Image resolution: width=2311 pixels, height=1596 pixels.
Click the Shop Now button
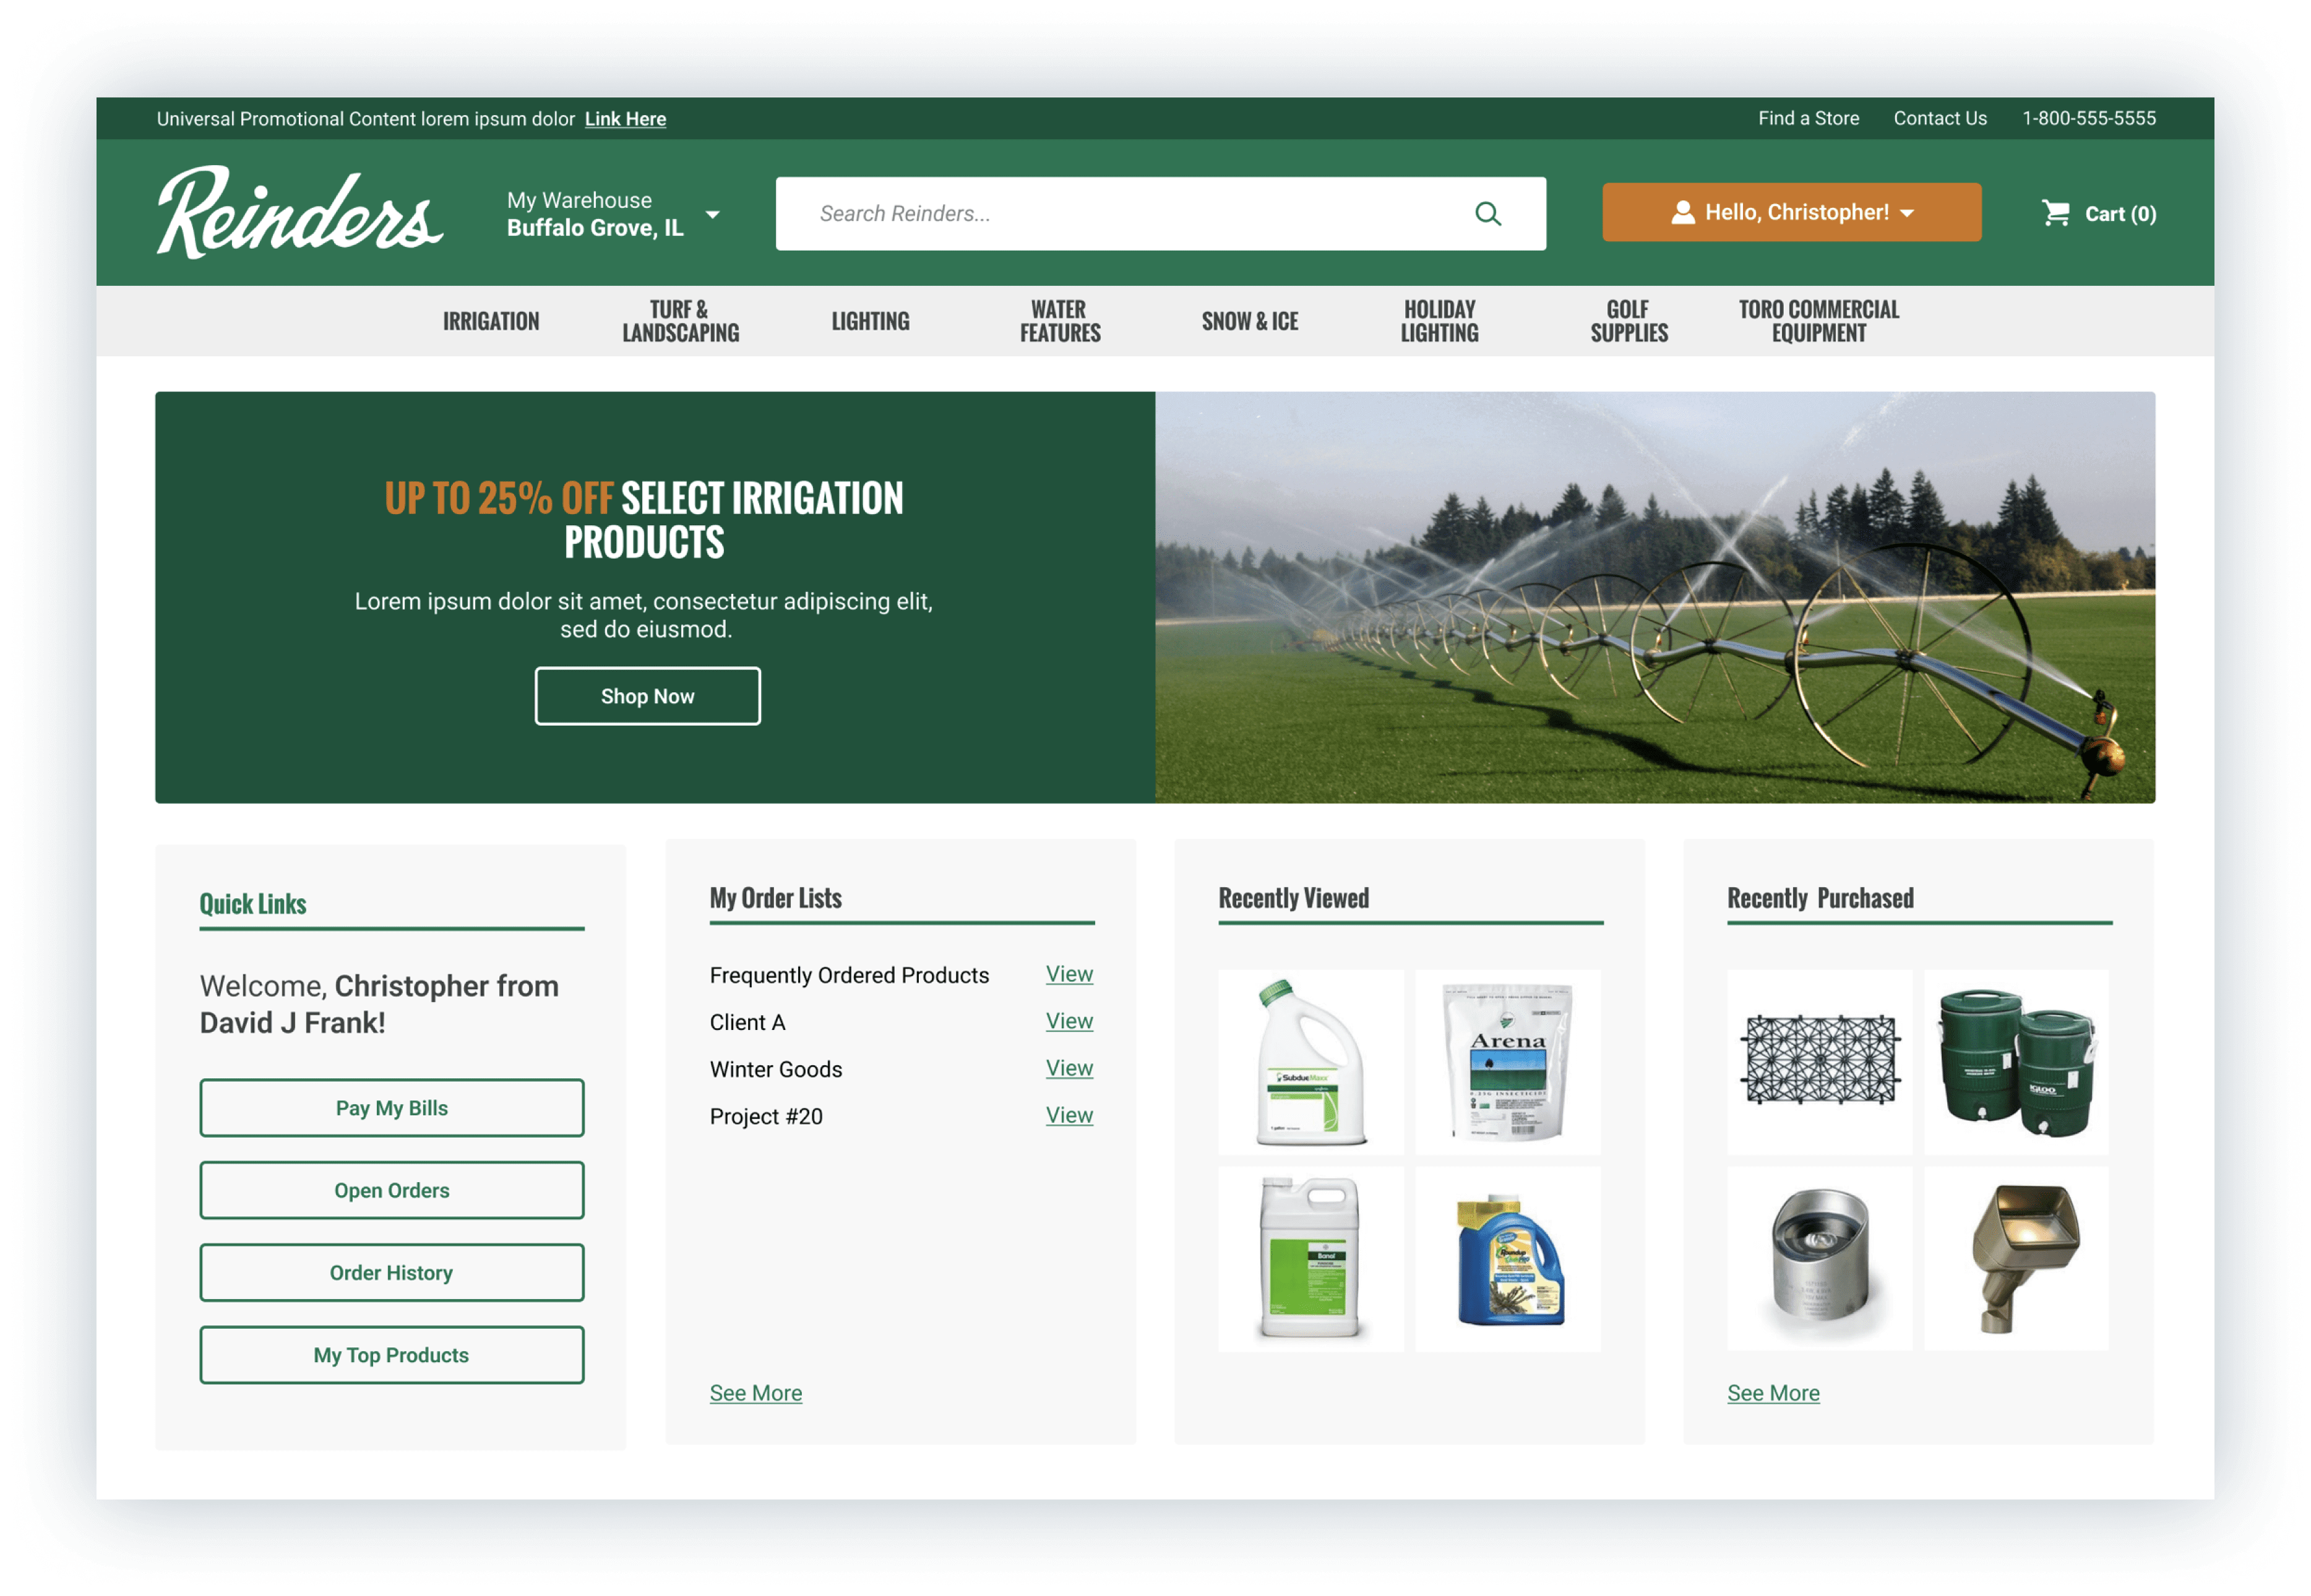click(647, 696)
